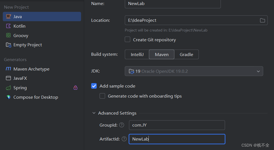
Task: Select JavaFX generator
Action: coord(42,78)
